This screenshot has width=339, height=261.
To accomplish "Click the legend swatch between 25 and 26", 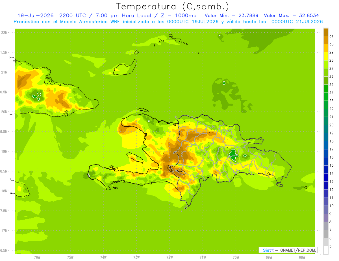I will click(x=326, y=81).
